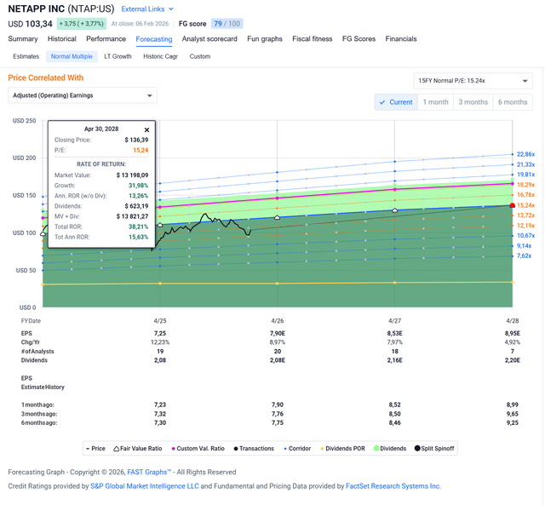Viewport: 545px width, 505px height.
Task: Open the Adjusted (Operating) Earnings dropdown
Action: point(83,95)
